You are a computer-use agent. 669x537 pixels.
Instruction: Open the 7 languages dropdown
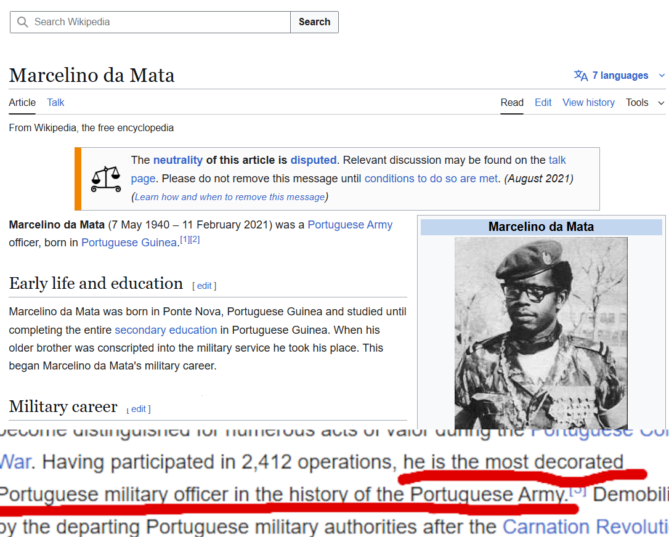[620, 76]
